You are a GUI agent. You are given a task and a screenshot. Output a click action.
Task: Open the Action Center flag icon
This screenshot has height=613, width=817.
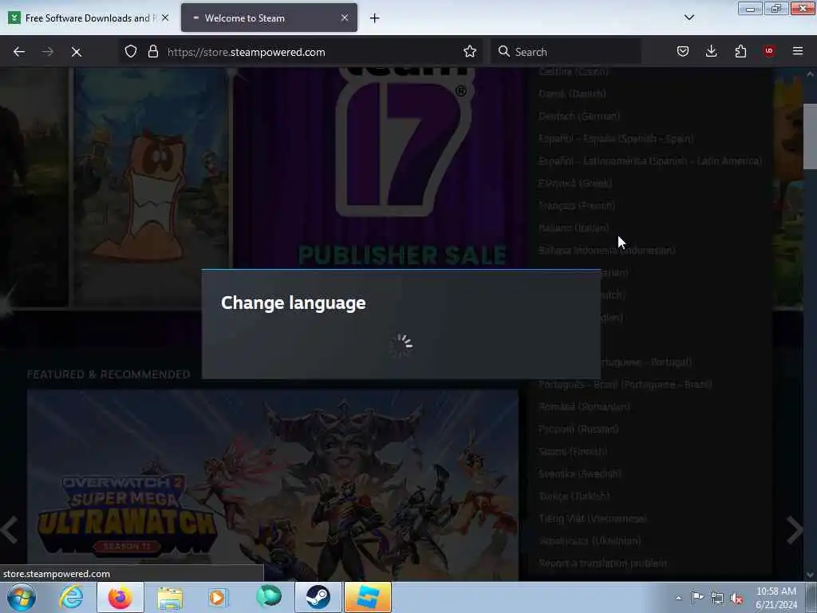coord(697,598)
